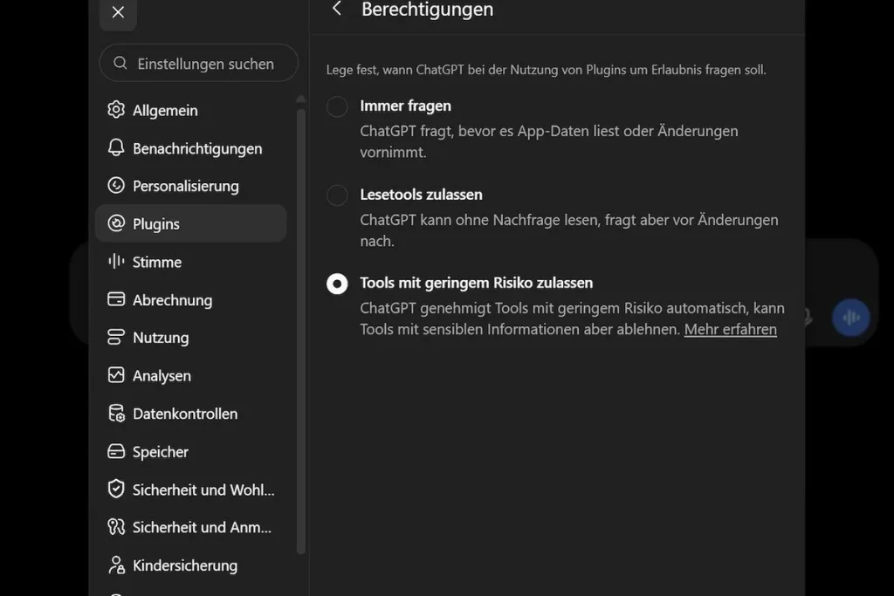Viewport: 894px width, 596px height.
Task: Open Stimme settings section
Action: pos(191,262)
